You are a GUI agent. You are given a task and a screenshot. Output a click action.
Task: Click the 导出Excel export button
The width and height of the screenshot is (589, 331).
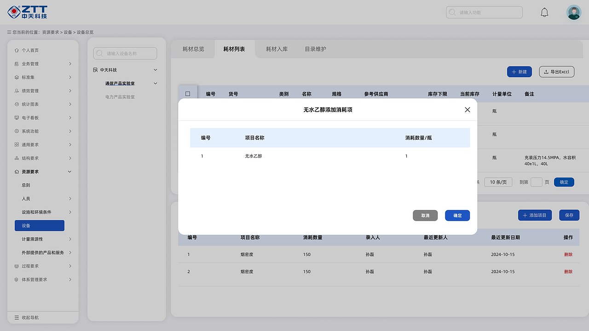pyautogui.click(x=556, y=71)
